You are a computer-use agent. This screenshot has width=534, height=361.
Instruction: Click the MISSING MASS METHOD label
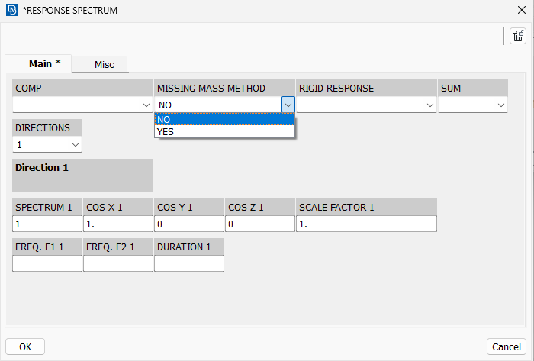point(211,89)
